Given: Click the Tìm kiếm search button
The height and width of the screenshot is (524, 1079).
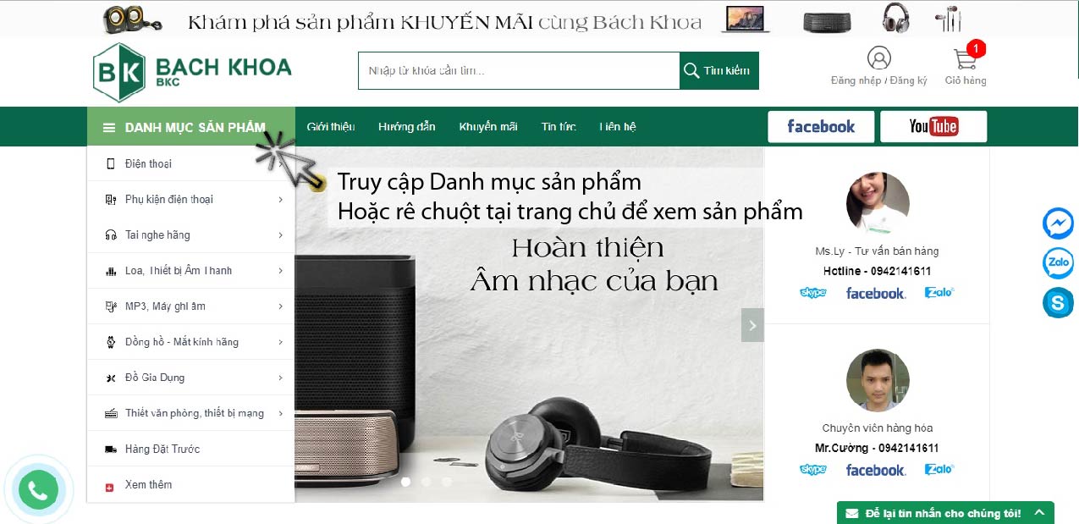Looking at the screenshot, I should (x=719, y=70).
